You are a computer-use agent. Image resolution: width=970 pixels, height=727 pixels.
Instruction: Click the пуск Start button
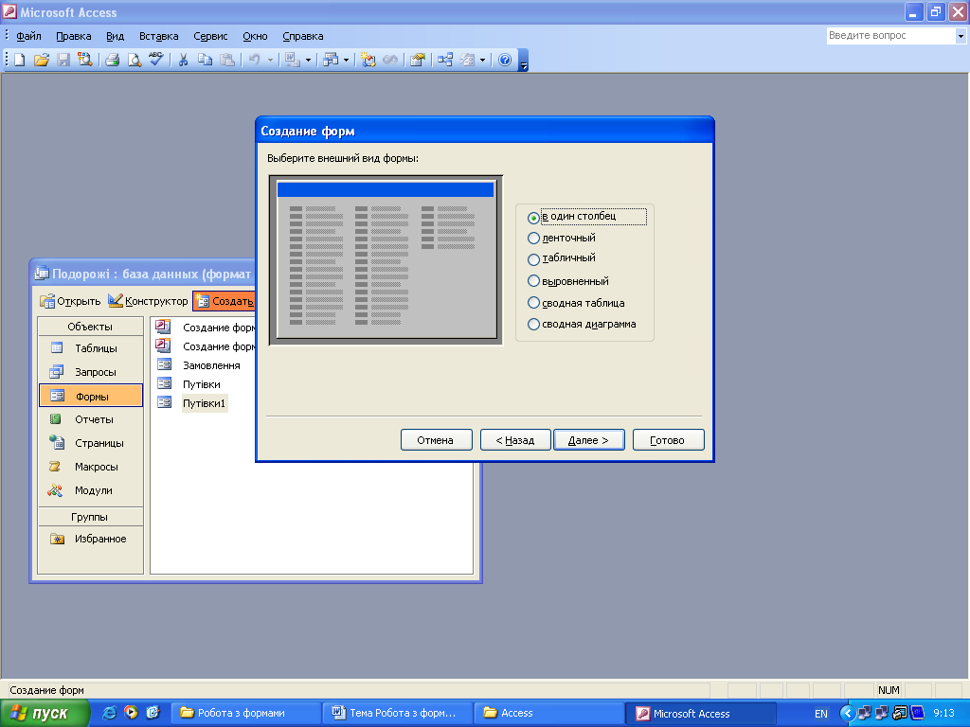click(x=45, y=714)
